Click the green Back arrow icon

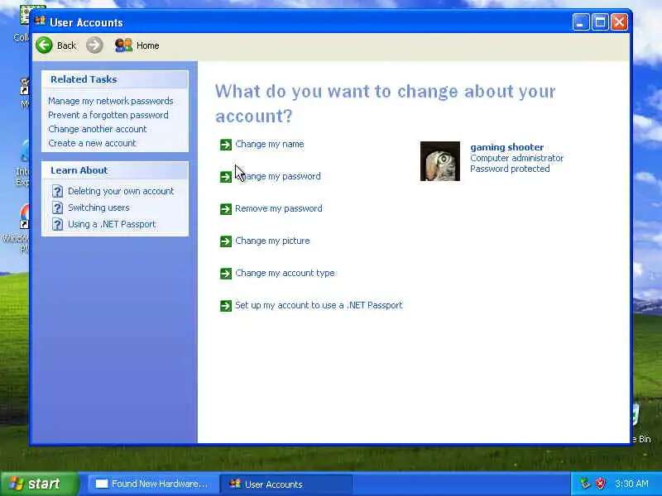tap(45, 45)
